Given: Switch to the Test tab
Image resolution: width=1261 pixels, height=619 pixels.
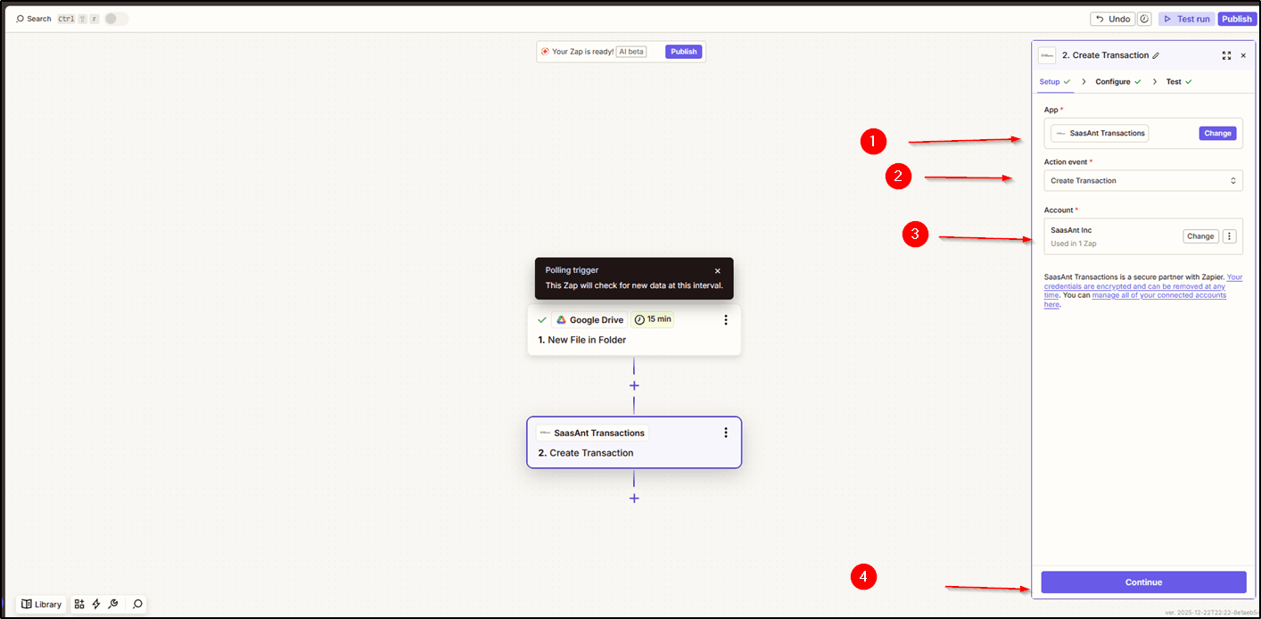Looking at the screenshot, I should pos(1173,81).
